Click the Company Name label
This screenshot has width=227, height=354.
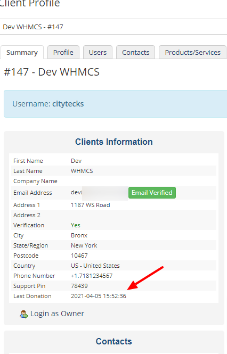click(x=35, y=181)
